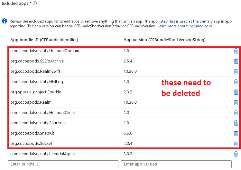Image resolution: width=241 pixels, height=170 pixels.
Task: Select org.sparkle-project.Sparkle bundle ID text
Action: point(36,92)
